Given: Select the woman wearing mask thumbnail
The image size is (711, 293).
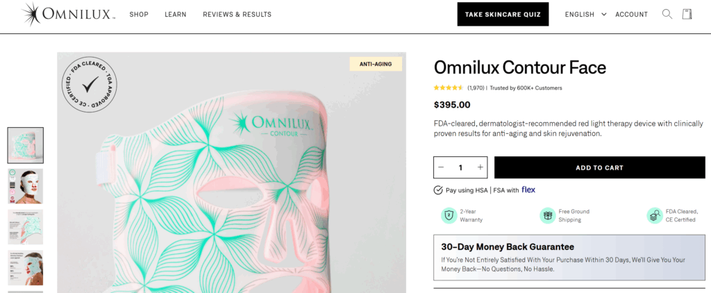Looking at the screenshot, I should click(x=26, y=186).
